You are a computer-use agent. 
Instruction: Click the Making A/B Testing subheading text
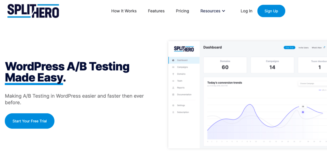tap(74, 99)
